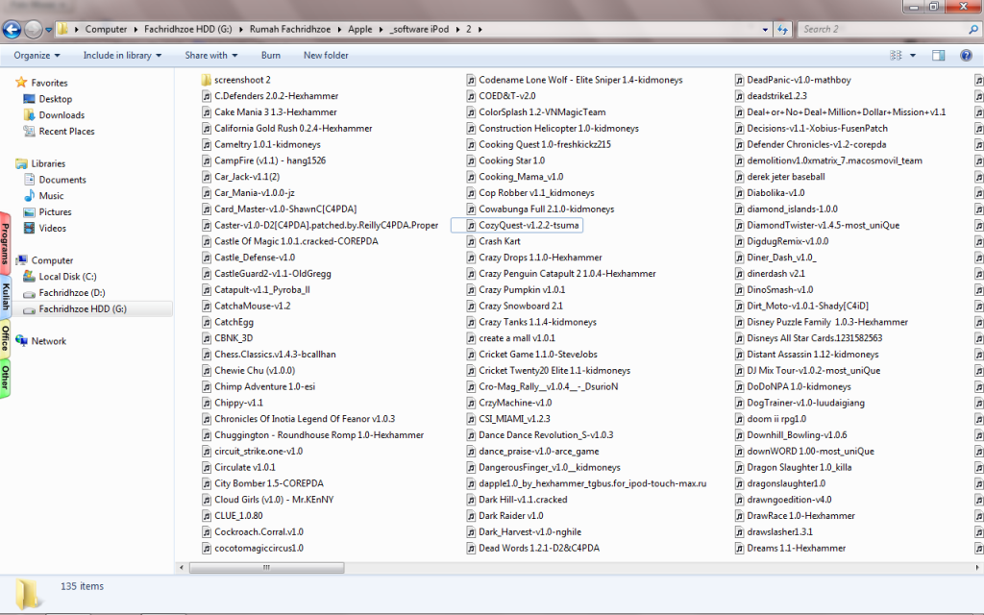Select CatchEgg file icon

pyautogui.click(x=207, y=323)
